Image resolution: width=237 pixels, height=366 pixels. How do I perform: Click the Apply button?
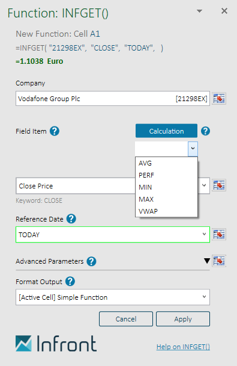(x=183, y=319)
